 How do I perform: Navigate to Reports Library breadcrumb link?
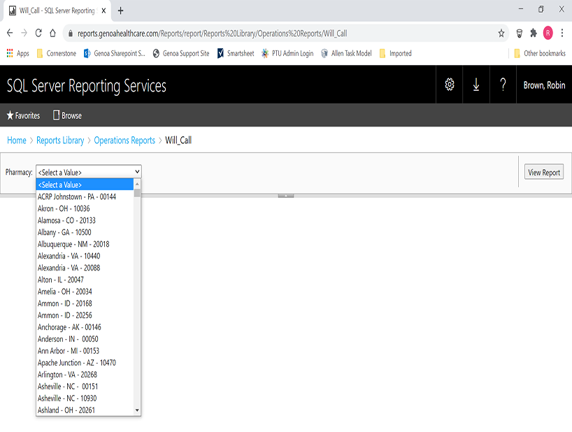(x=59, y=141)
